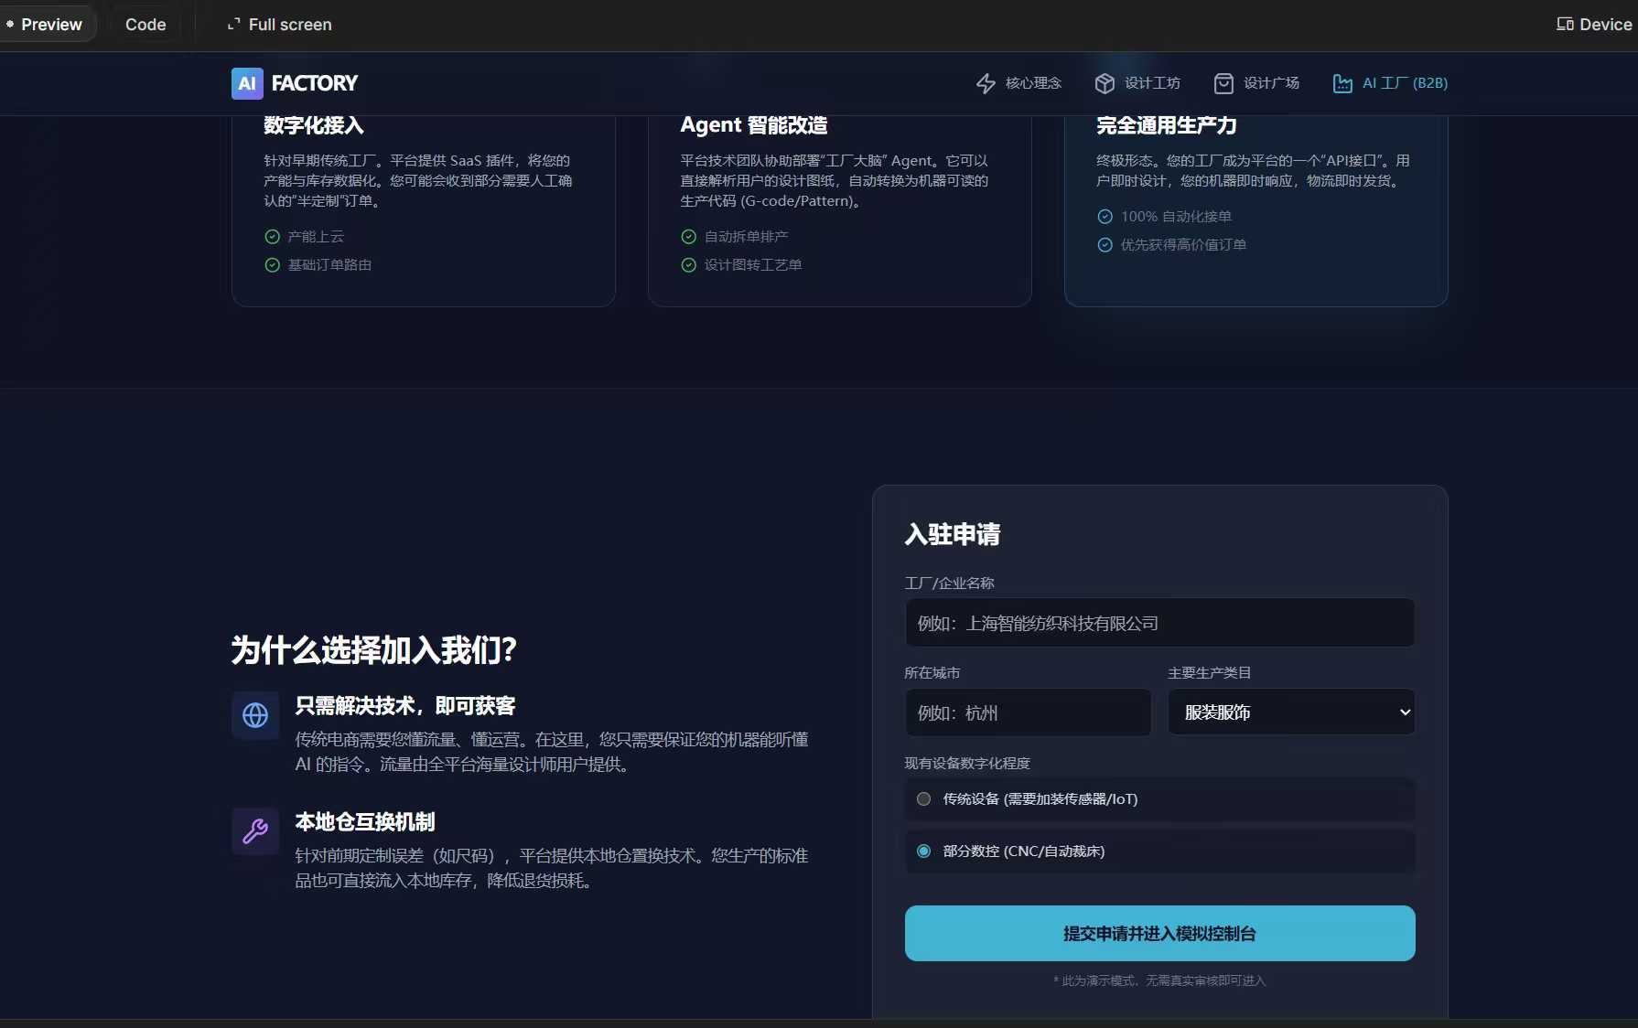Viewport: 1638px width, 1028px height.
Task: Open the 主要生产类目 dropdown
Action: 1291,712
